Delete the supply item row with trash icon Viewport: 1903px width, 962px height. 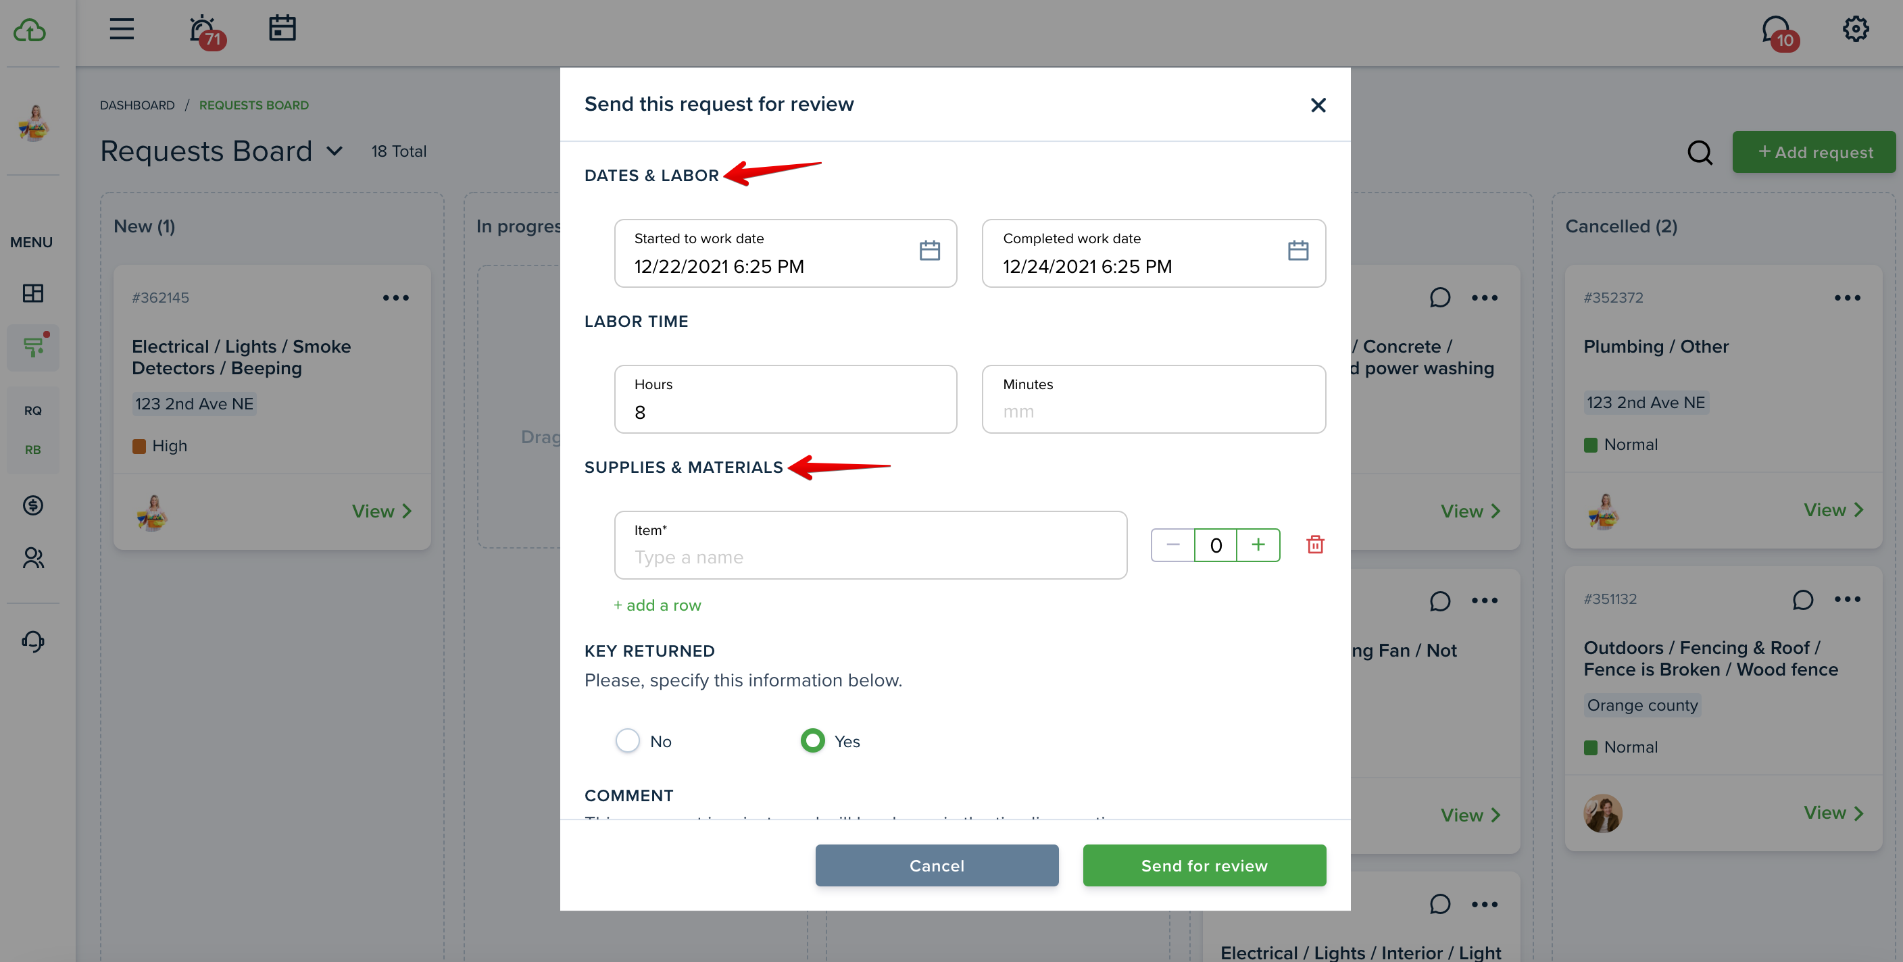1315,545
